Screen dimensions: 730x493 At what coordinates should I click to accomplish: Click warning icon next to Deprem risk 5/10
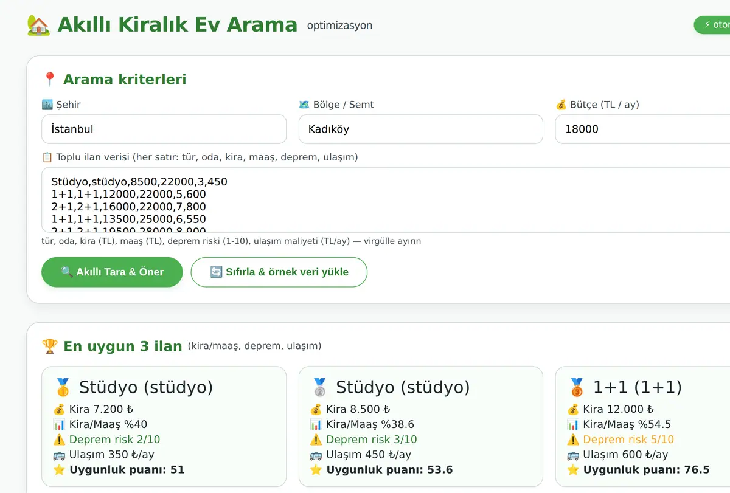point(573,440)
